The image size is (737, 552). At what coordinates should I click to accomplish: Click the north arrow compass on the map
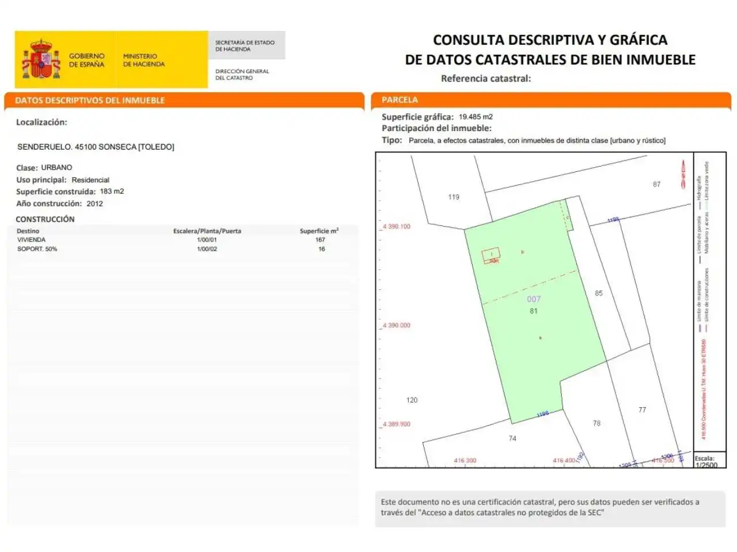coord(683,175)
